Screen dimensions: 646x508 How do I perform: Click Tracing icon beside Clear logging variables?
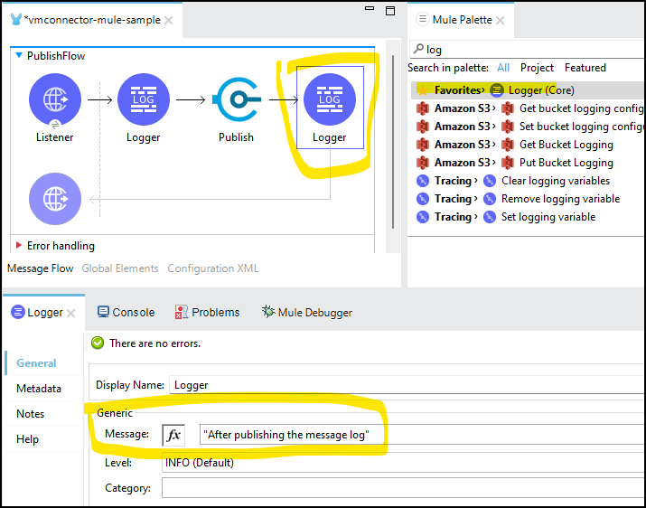click(490, 181)
